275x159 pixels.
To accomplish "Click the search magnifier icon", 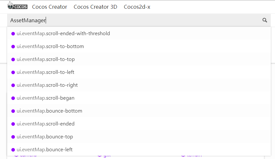I will point(265,20).
